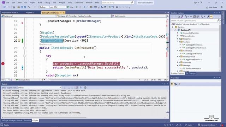Open the Catalog.API project navigation dropdown
The image size is (226, 127).
pyautogui.click(x=28, y=16)
